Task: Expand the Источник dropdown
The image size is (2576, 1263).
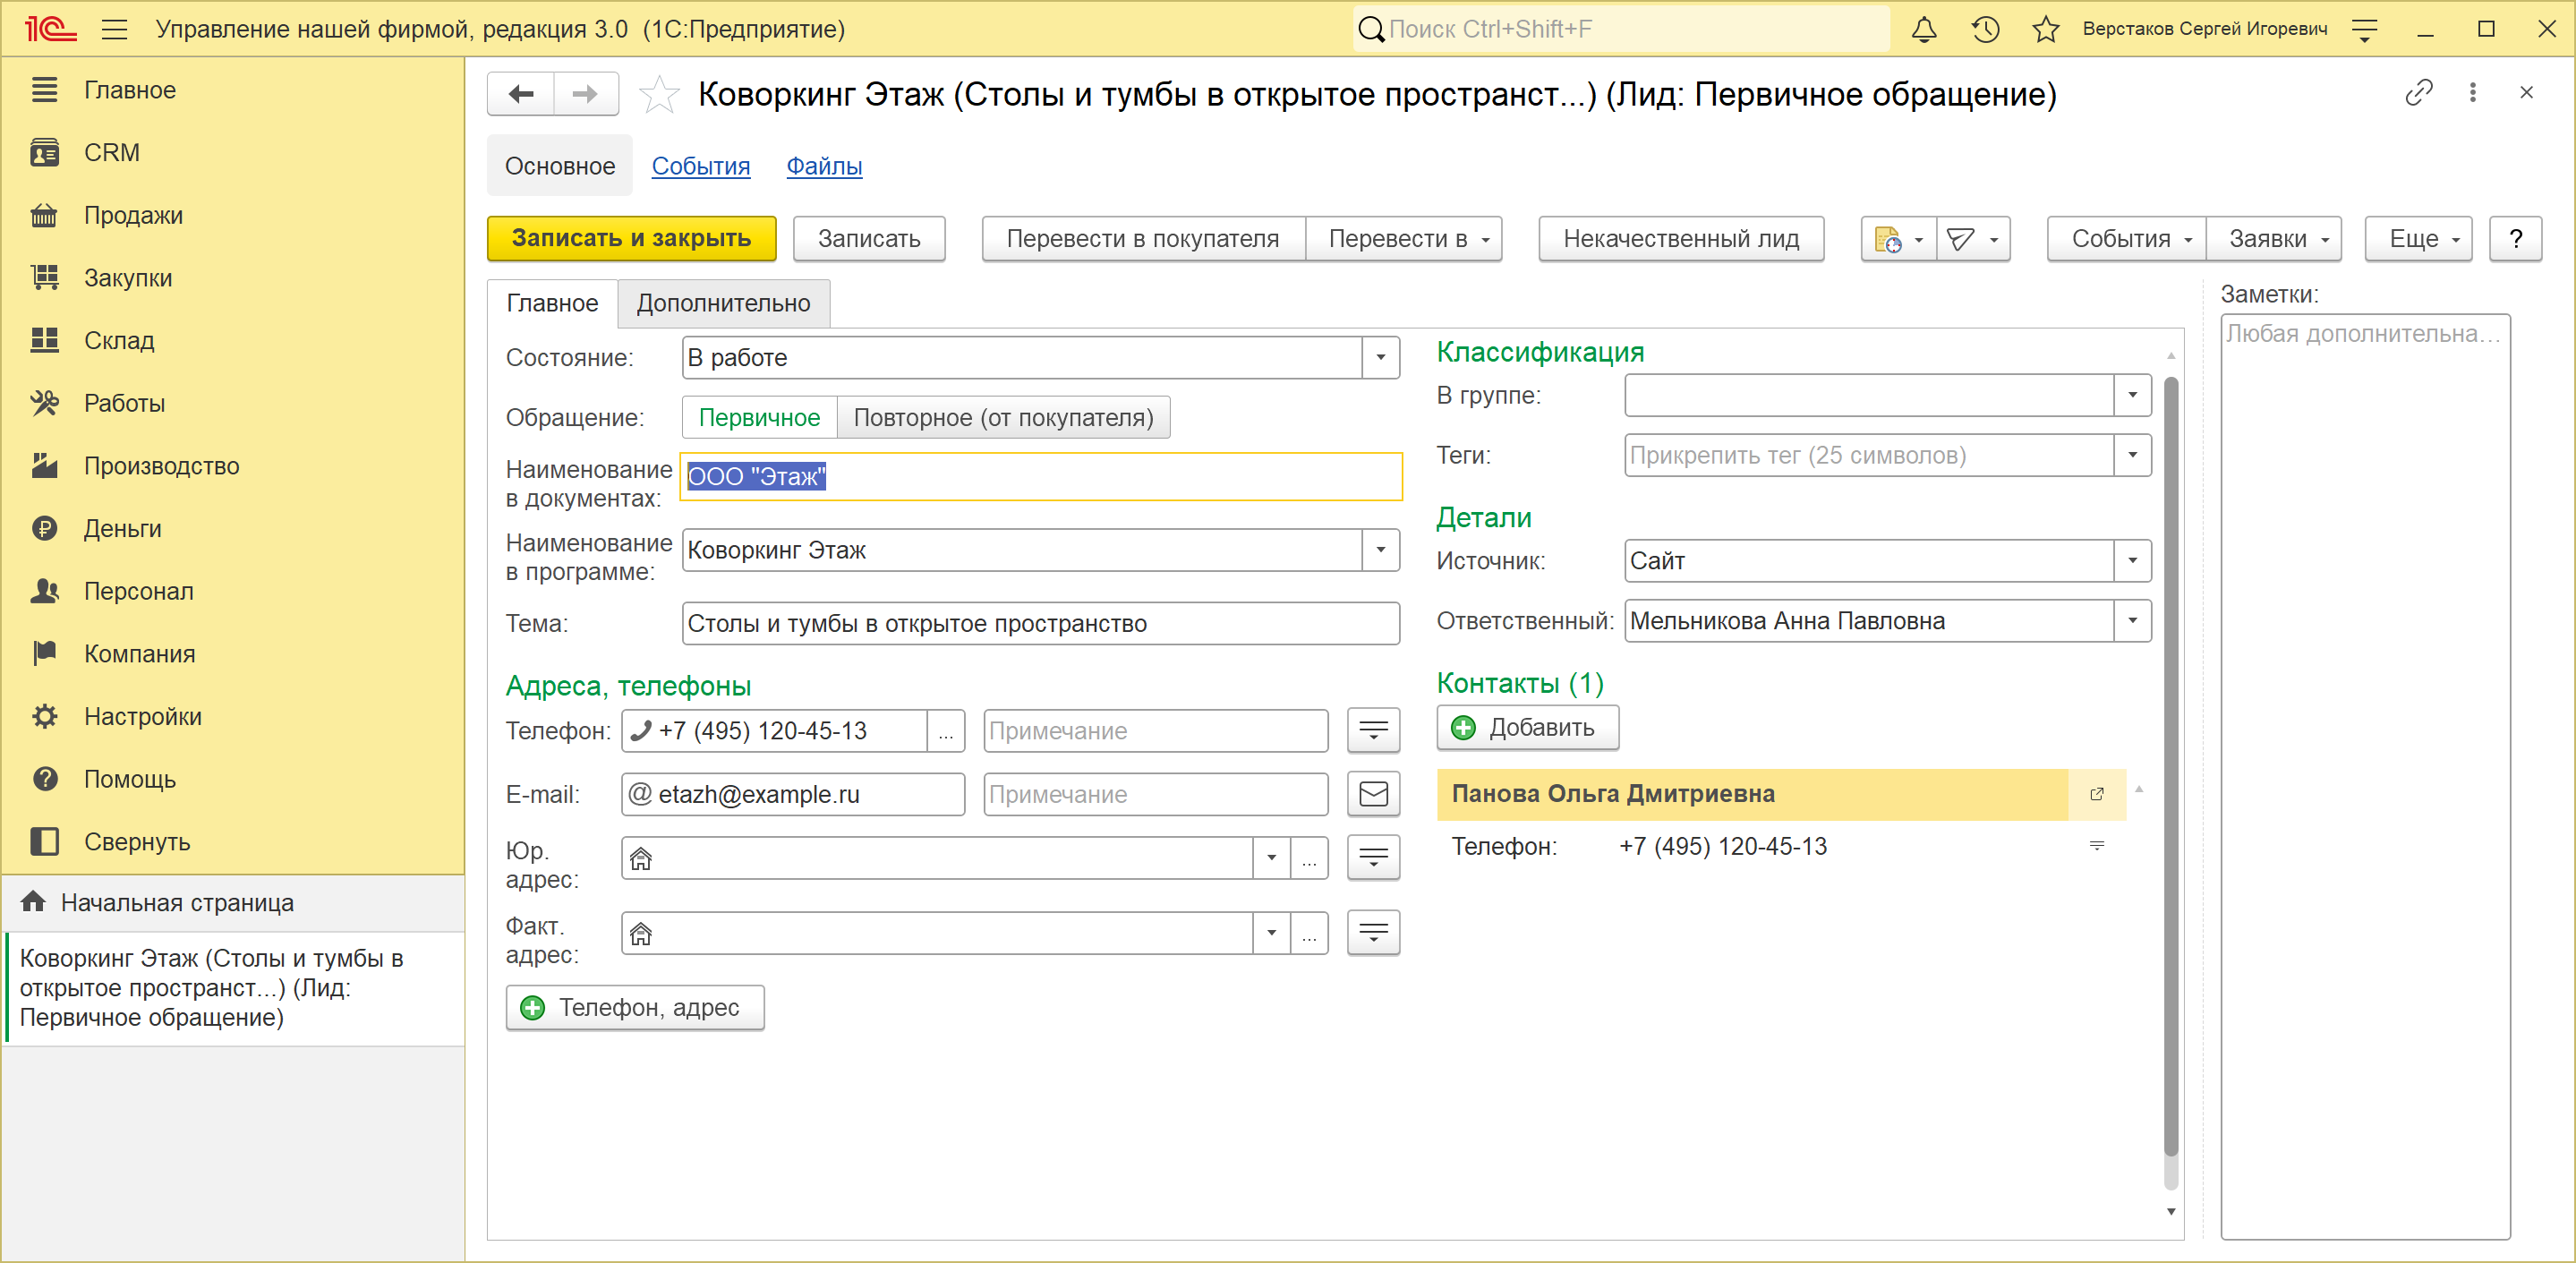Action: click(x=2132, y=561)
